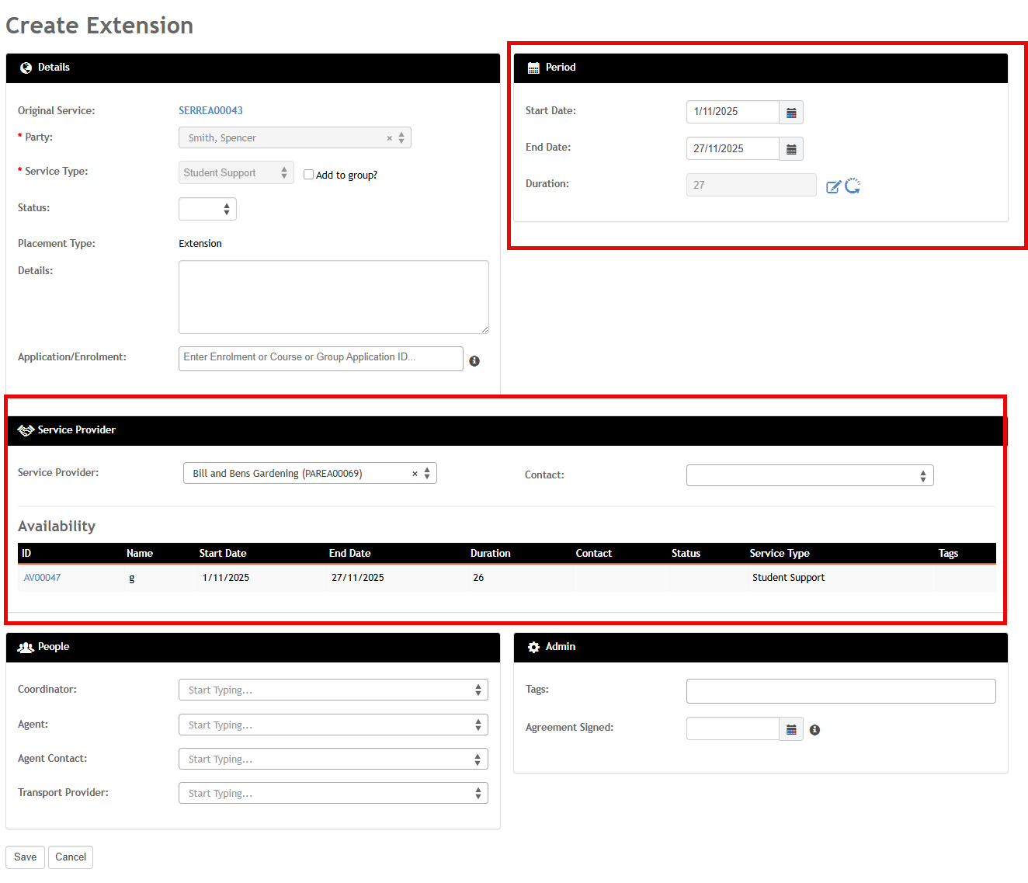The height and width of the screenshot is (883, 1028).
Task: Open the Contact dropdown
Action: (x=810, y=475)
